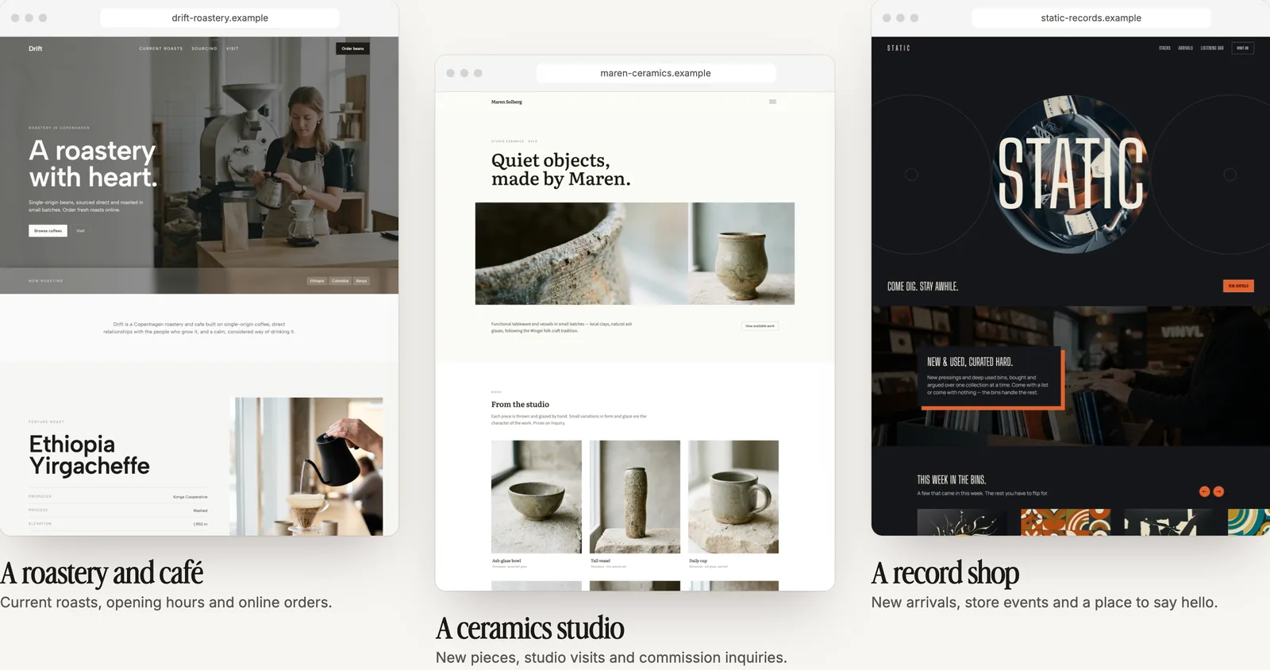Screen dimensions: 1270x670
Task: Click the Browse coffees button
Action: coord(48,231)
